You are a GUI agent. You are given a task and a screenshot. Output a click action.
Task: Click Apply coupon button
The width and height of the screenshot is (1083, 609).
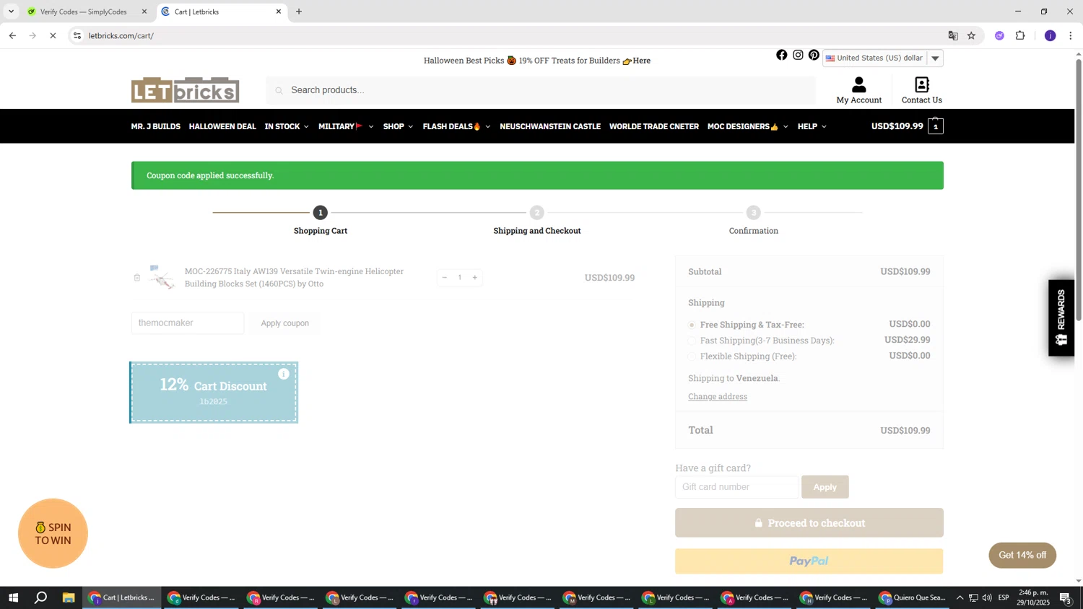pos(284,323)
